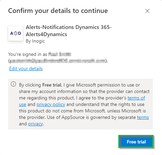
Task: Open the Edit your details link
Action: (26, 68)
